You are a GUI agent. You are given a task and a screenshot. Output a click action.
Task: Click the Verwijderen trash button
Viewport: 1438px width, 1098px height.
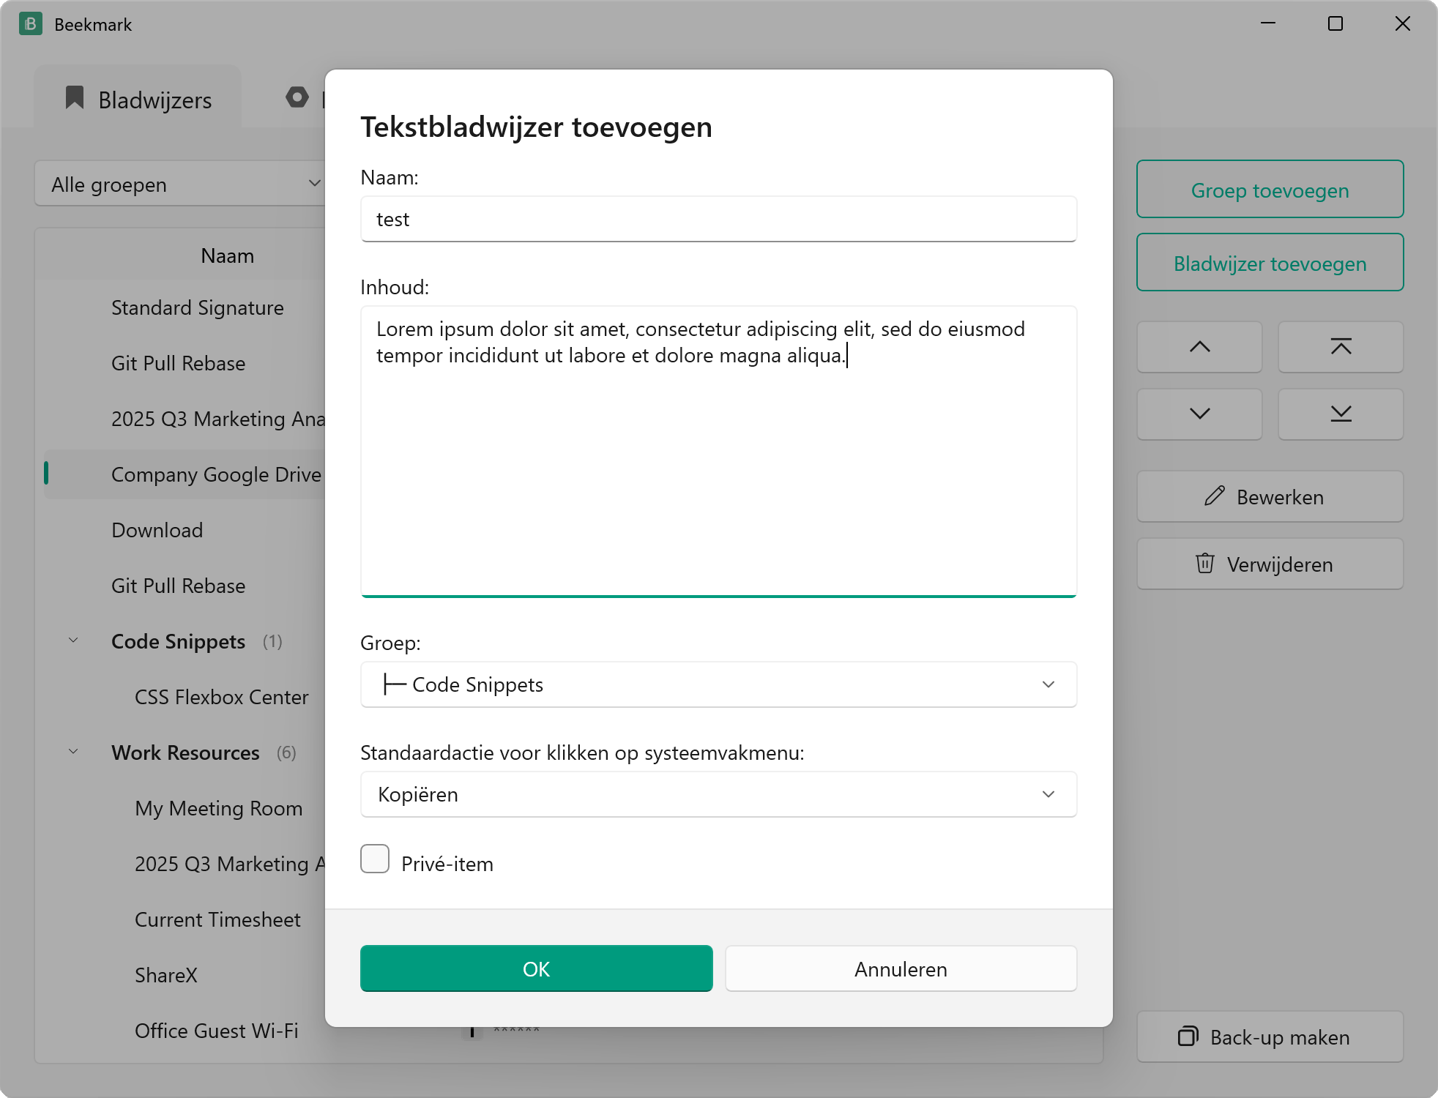(1270, 564)
